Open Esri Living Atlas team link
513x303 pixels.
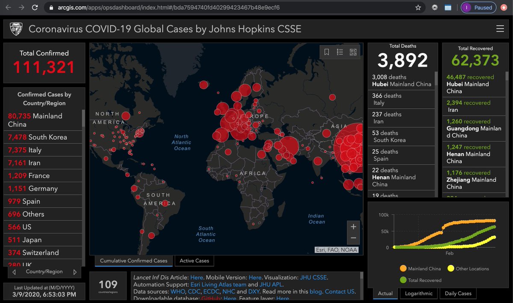pyautogui.click(x=219, y=284)
